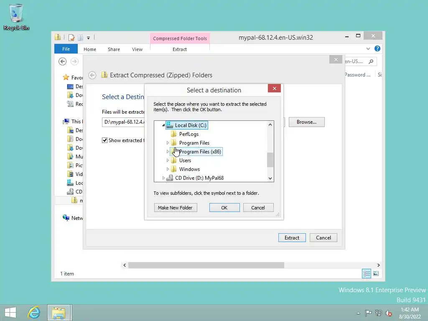Click the folder tree scrollbar thumb
Image resolution: width=428 pixels, height=321 pixels.
tap(270, 160)
